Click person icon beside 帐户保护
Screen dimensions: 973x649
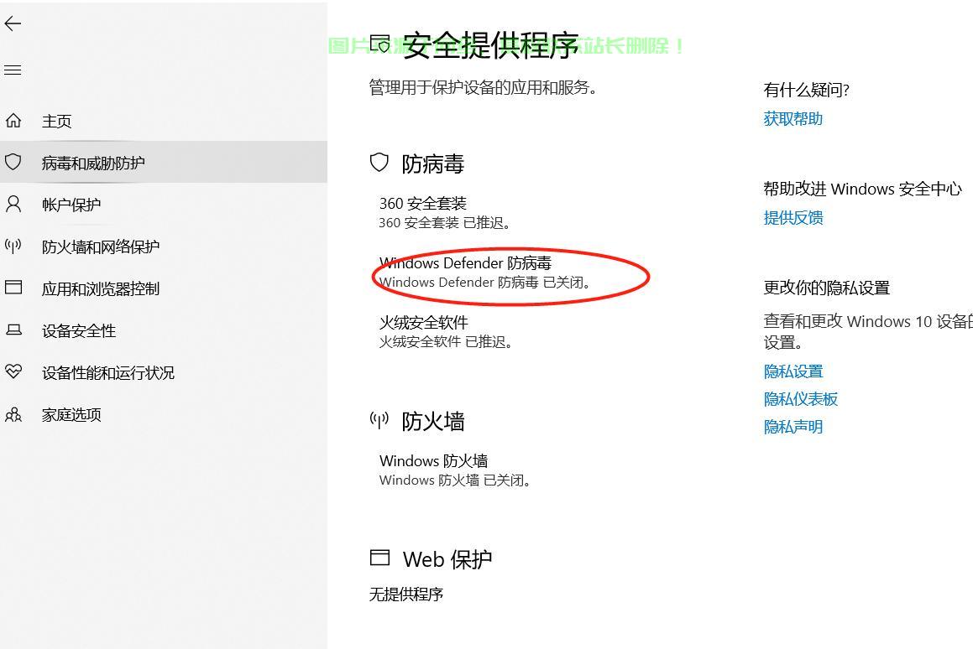[x=13, y=204]
